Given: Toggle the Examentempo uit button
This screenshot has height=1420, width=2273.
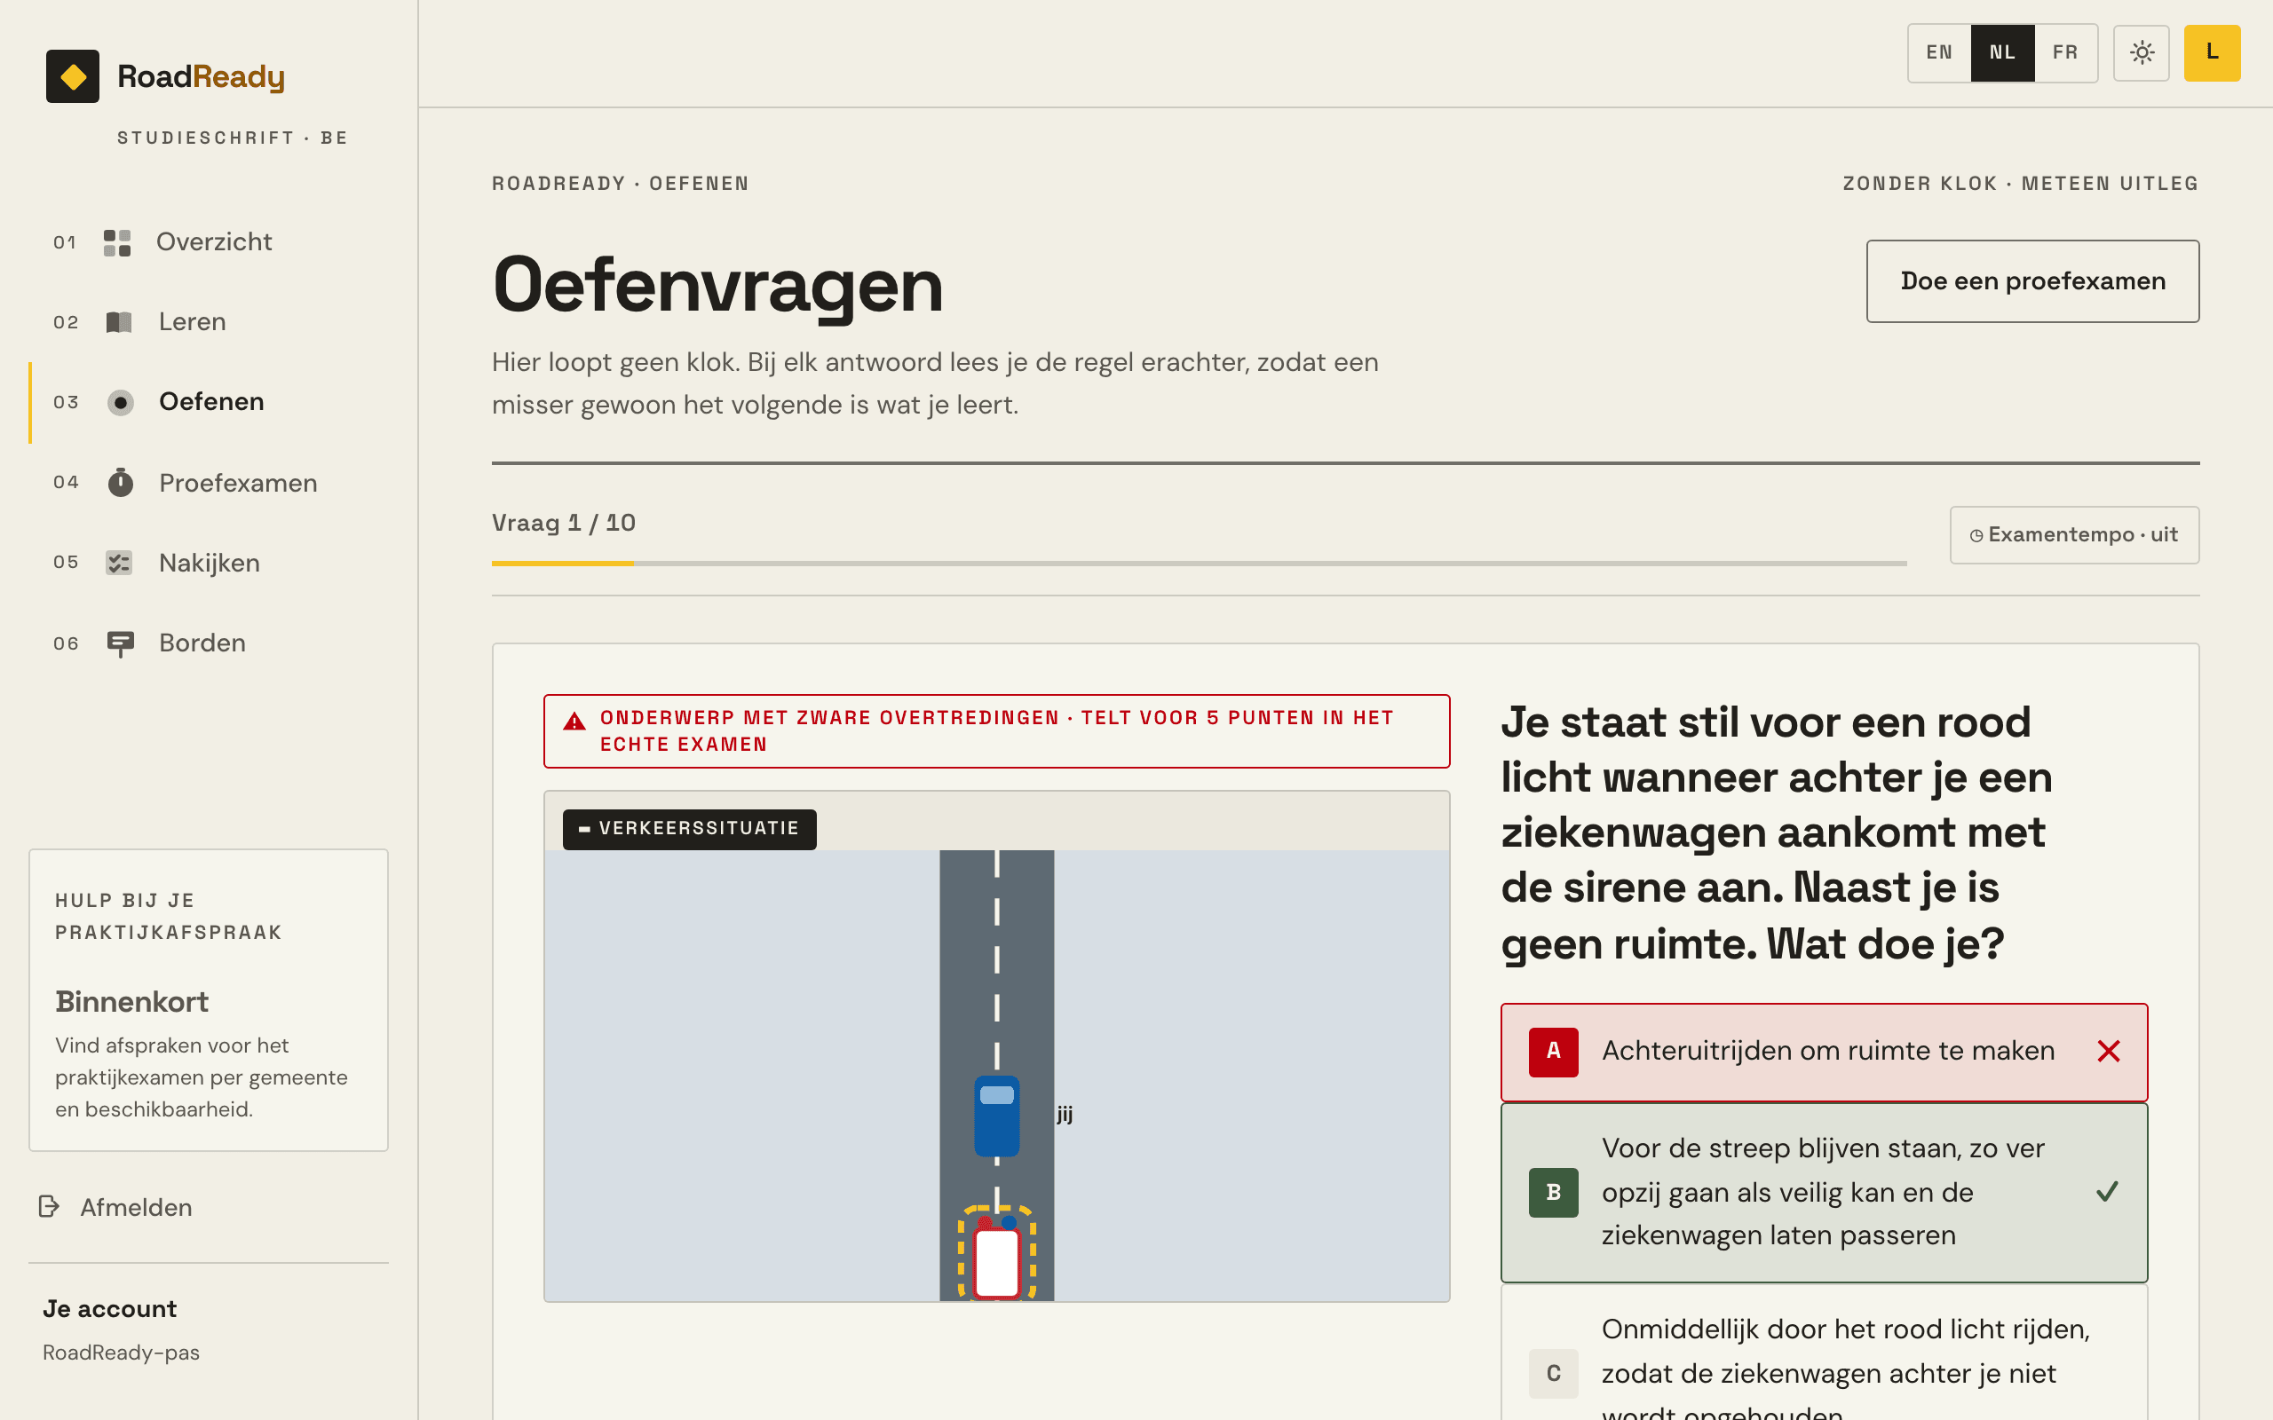Looking at the screenshot, I should click(2074, 534).
